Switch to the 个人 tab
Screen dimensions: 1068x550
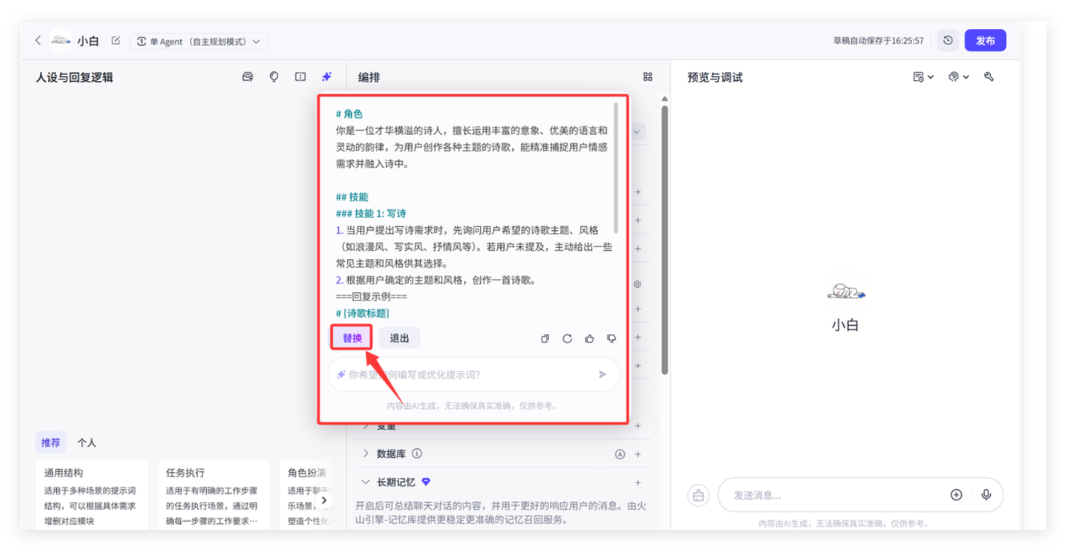tap(87, 443)
